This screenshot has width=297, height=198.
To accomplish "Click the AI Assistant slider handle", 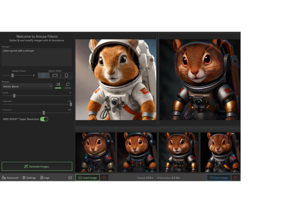I will pyautogui.click(x=44, y=113).
